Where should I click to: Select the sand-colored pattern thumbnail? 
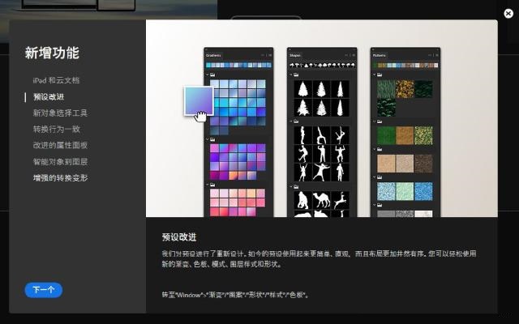(x=386, y=164)
